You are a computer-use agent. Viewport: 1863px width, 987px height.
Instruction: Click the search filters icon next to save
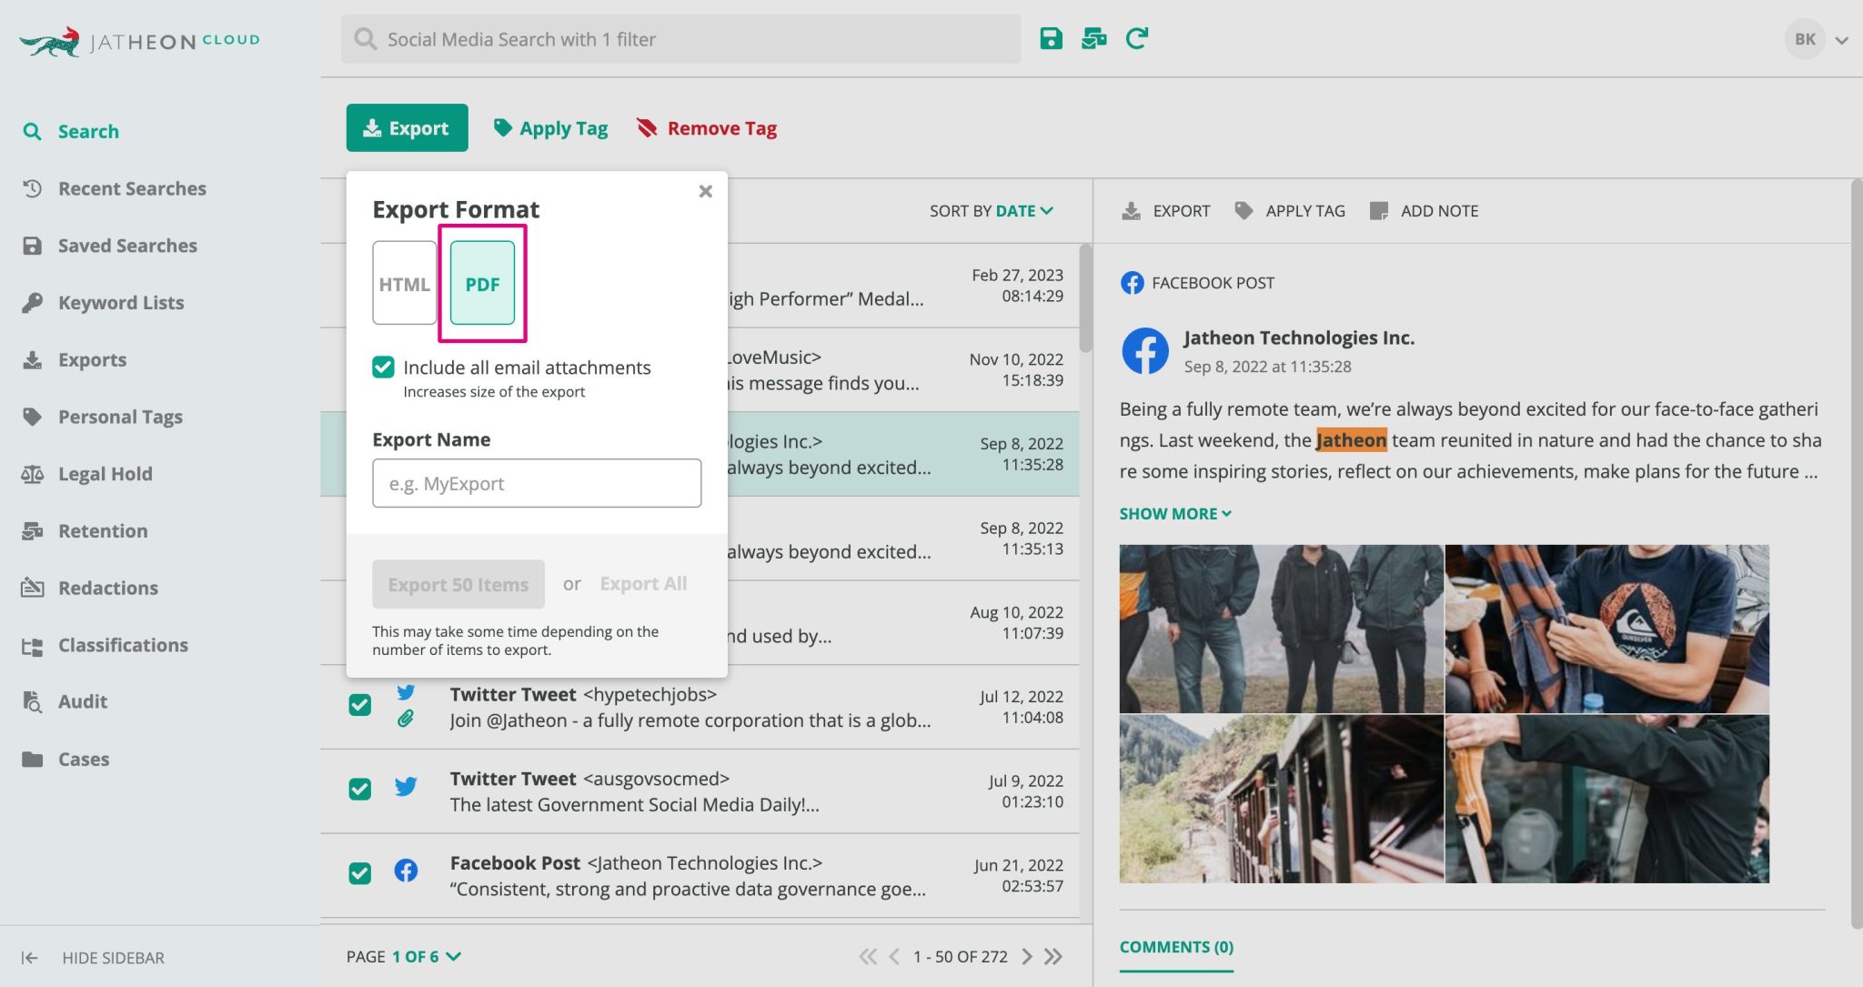(1093, 38)
